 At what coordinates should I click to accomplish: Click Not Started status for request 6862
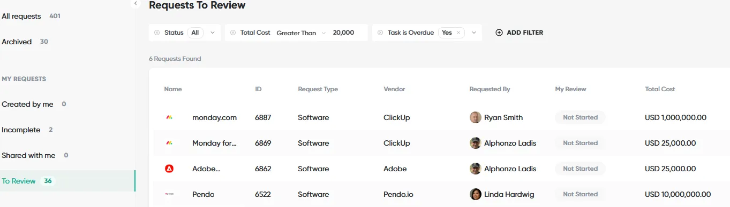tap(580, 169)
